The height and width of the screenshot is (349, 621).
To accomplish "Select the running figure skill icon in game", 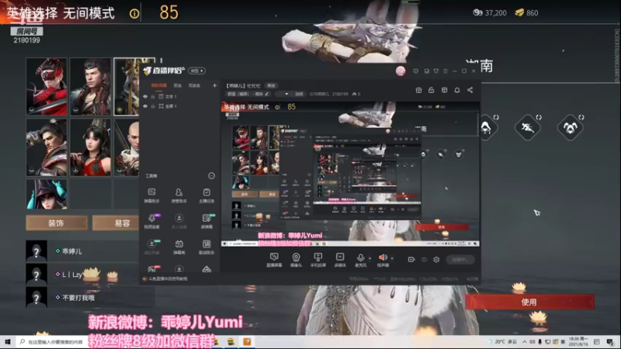I will [x=528, y=127].
